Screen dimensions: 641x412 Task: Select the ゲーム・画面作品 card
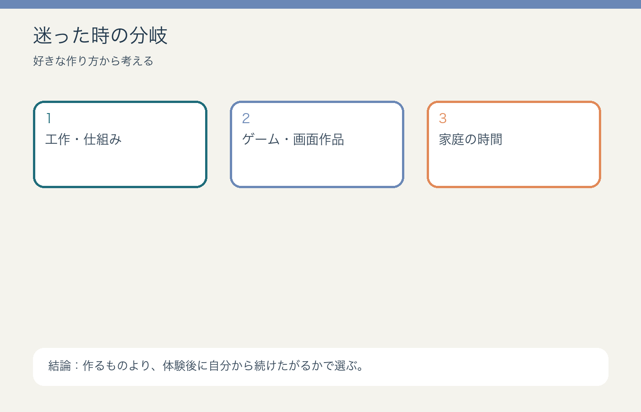tap(317, 144)
